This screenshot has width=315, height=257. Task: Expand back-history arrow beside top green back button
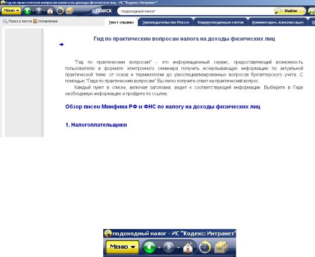point(33,11)
